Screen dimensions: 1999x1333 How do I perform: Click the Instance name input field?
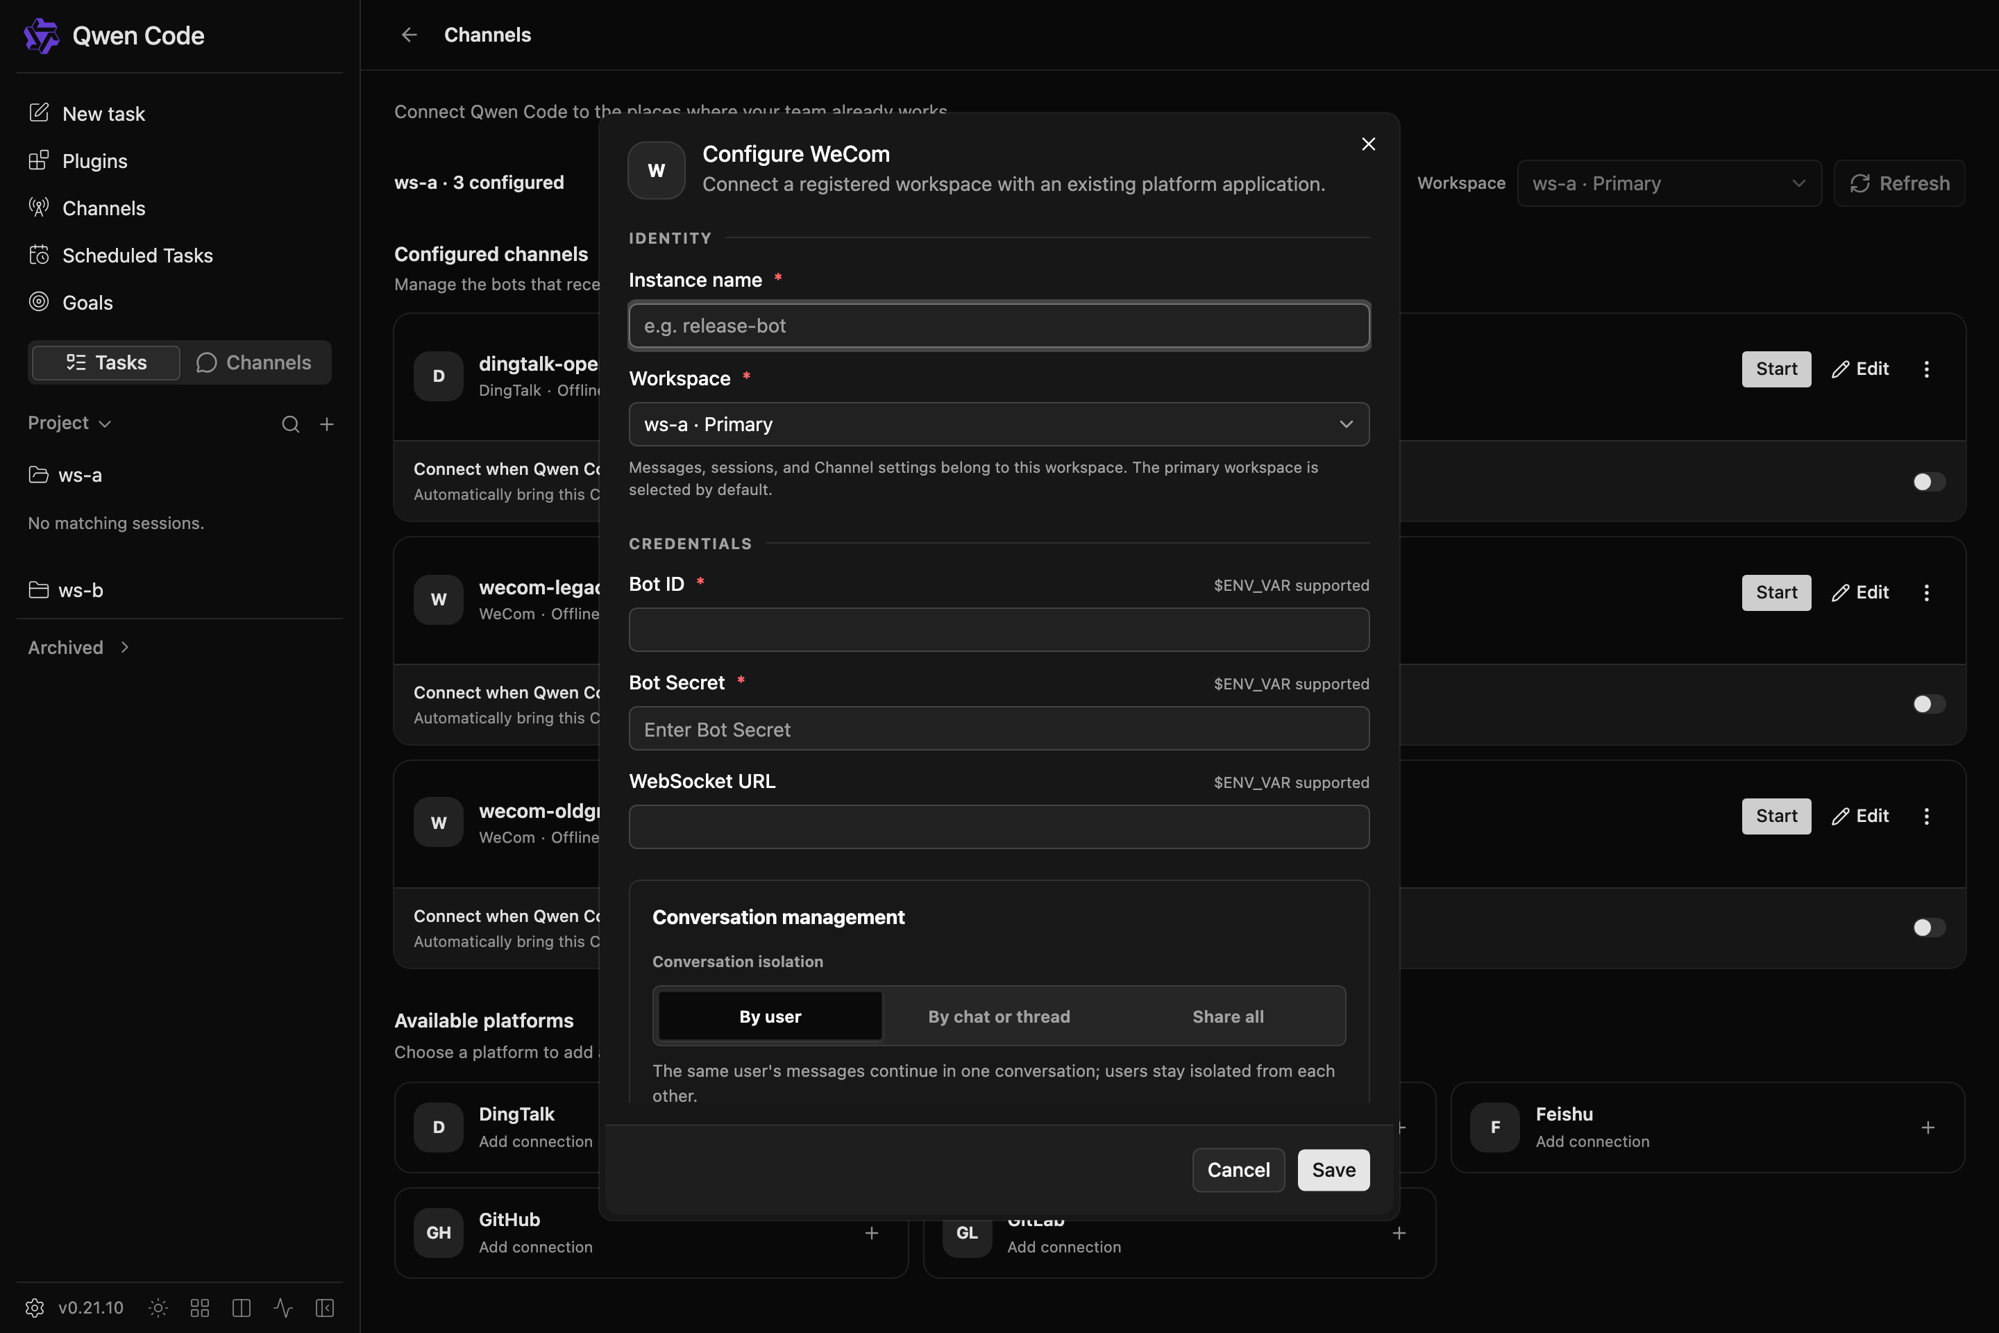(999, 326)
